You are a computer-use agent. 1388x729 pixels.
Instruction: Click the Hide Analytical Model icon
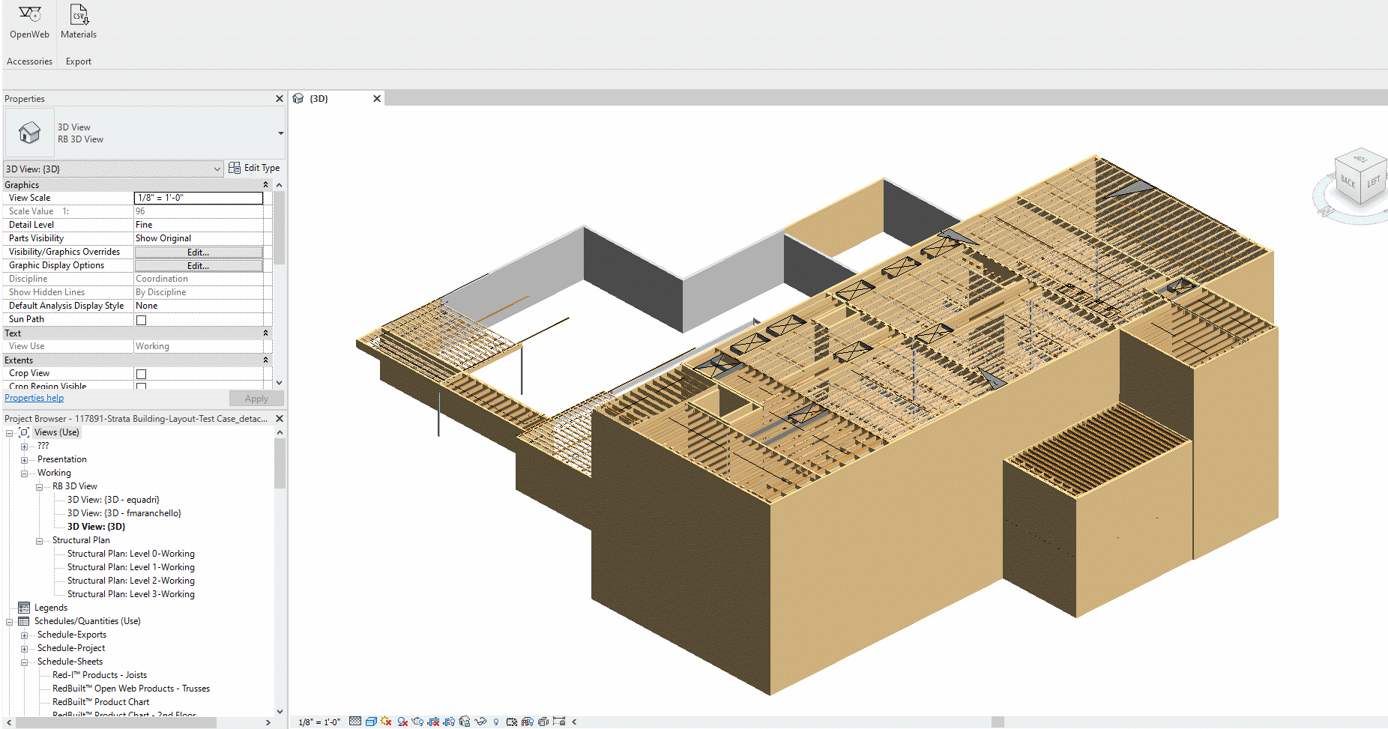tap(528, 722)
